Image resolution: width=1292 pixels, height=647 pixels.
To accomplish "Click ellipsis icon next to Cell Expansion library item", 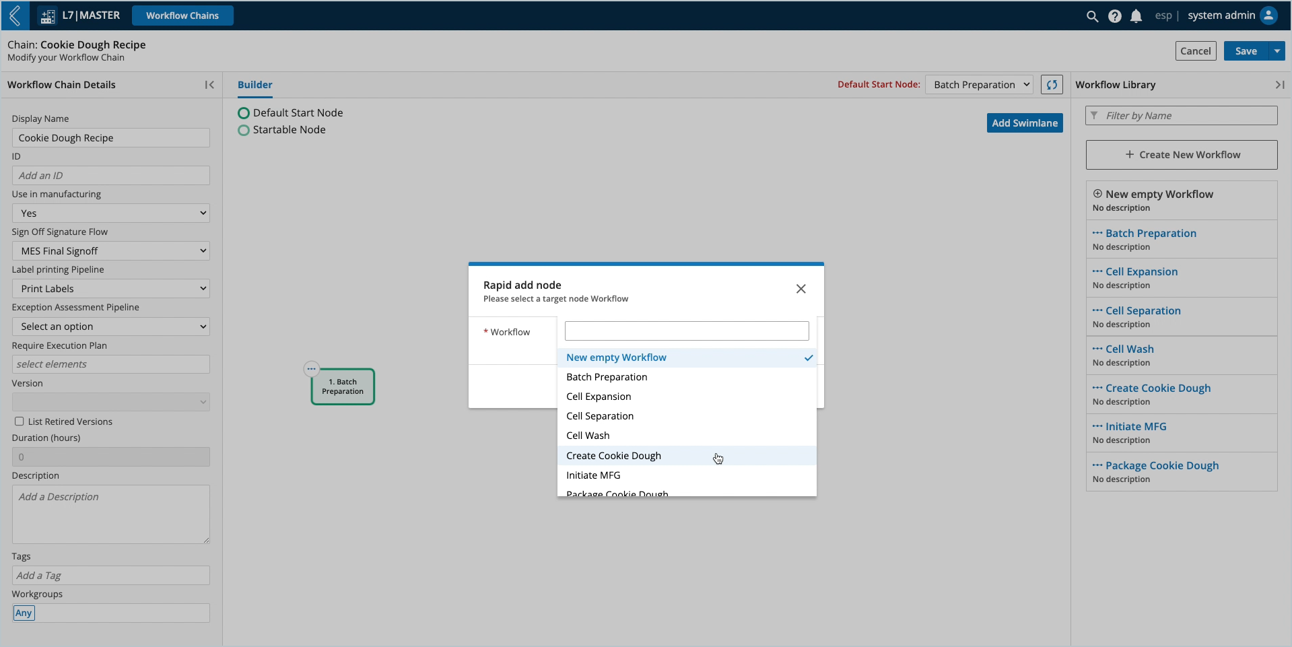I will pyautogui.click(x=1097, y=271).
